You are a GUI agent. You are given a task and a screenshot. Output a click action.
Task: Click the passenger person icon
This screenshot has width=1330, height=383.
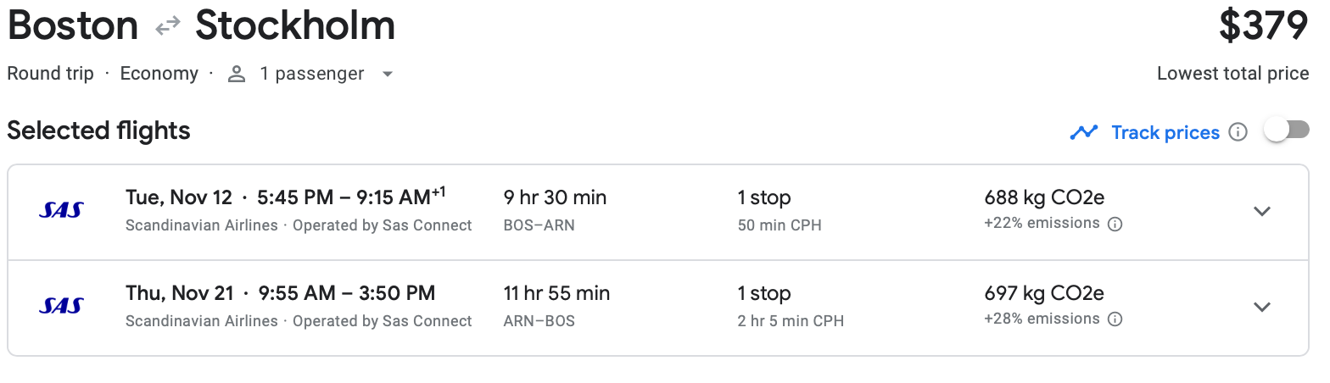tap(237, 75)
